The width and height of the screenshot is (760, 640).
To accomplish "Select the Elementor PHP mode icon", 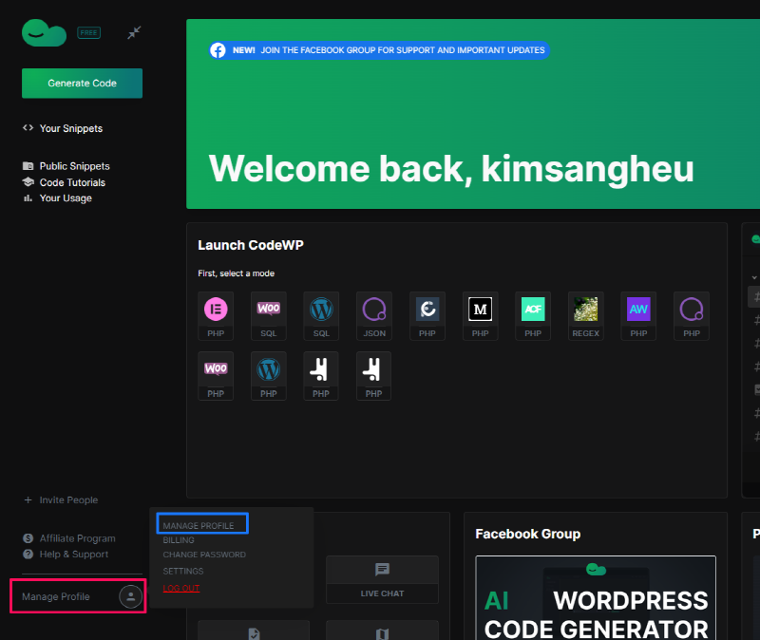I will [216, 310].
